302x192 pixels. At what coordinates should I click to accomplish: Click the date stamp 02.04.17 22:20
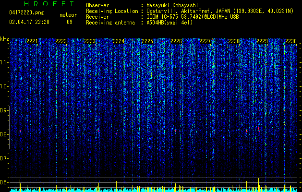pos(29,22)
